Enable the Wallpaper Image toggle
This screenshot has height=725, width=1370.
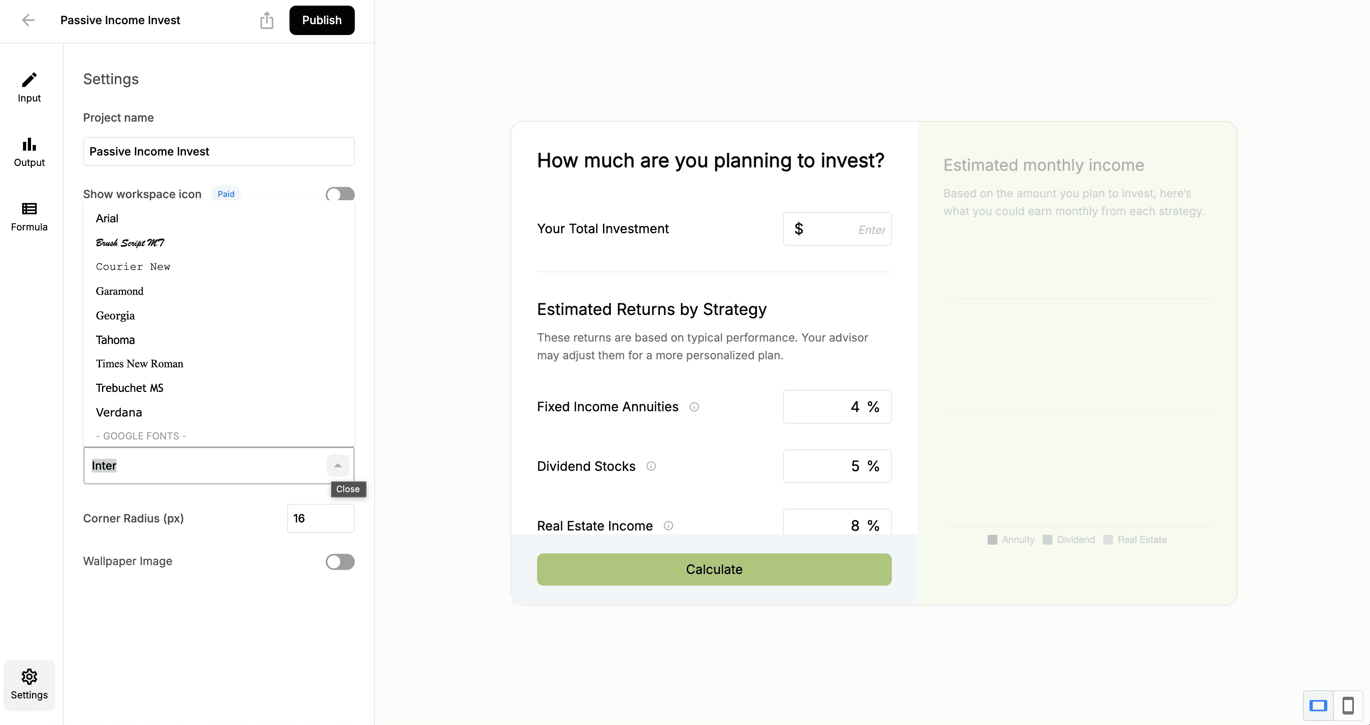(x=340, y=561)
